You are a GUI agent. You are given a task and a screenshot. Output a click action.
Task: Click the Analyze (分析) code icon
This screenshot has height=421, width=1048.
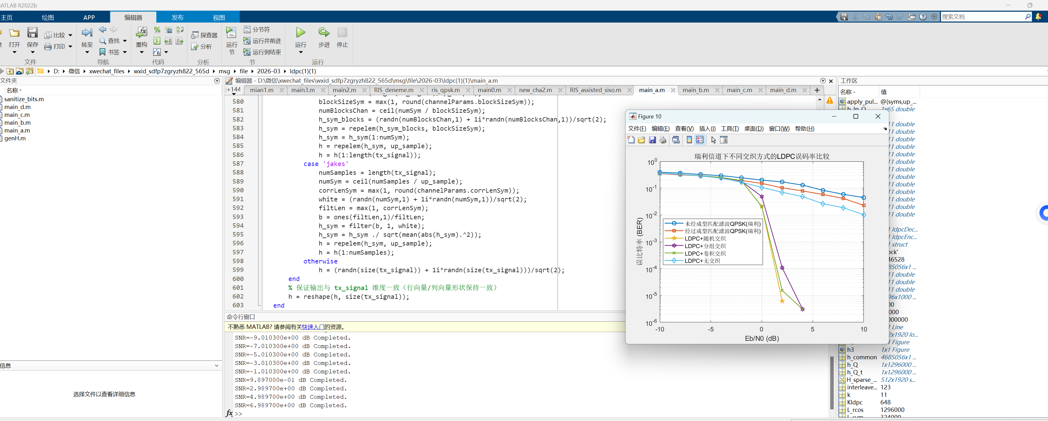[x=195, y=47]
